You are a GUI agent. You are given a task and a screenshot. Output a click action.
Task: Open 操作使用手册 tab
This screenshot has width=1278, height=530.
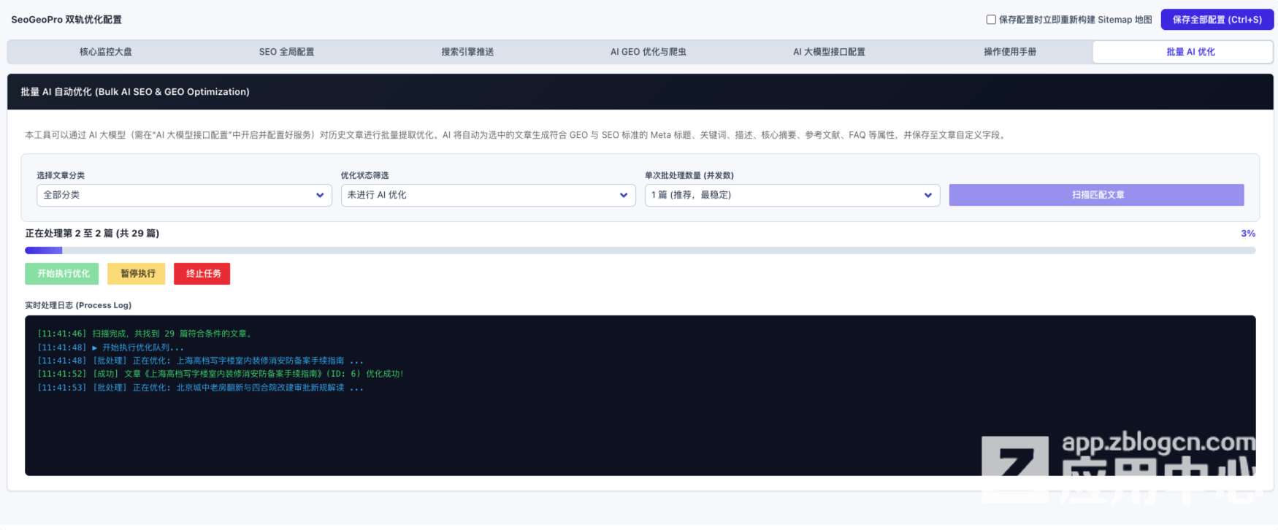[1010, 52]
